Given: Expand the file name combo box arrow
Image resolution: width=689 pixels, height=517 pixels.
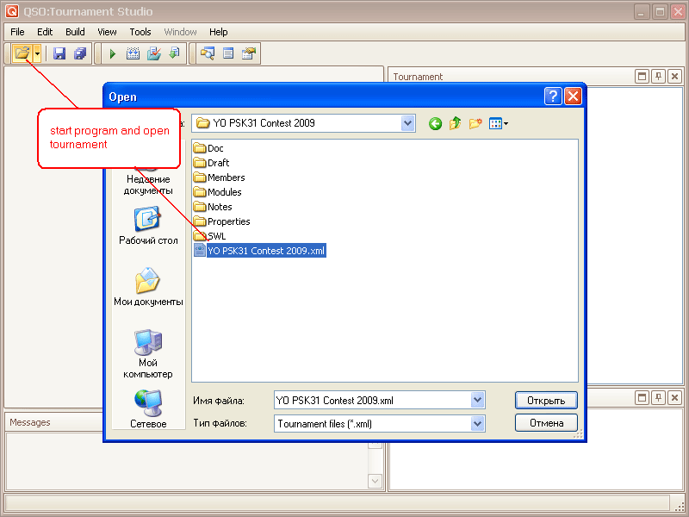Looking at the screenshot, I should tap(478, 401).
